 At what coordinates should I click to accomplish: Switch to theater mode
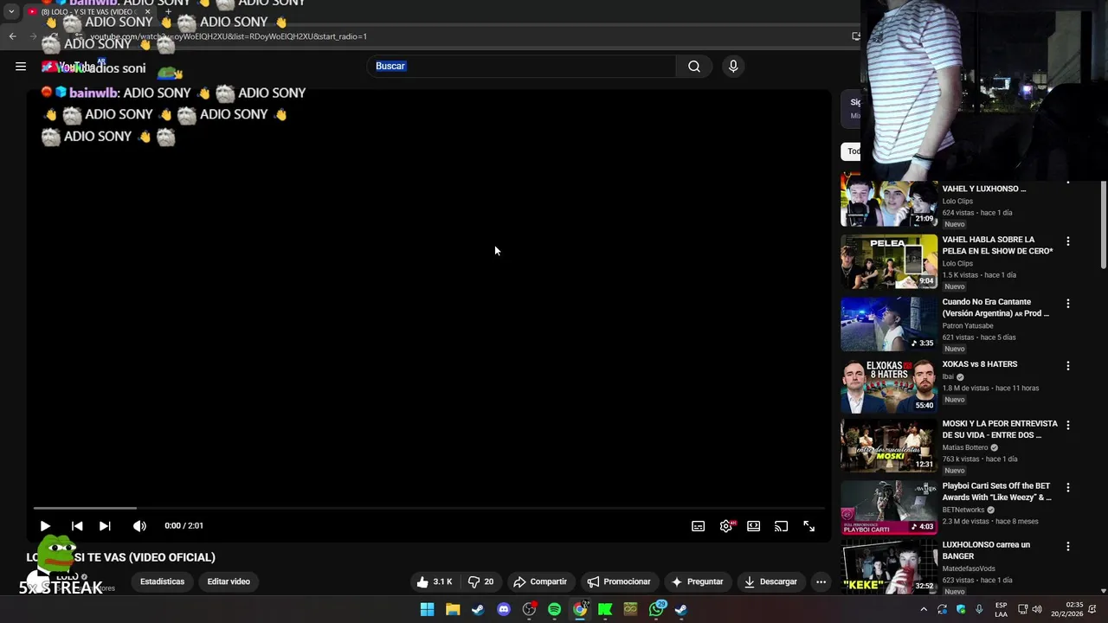754,526
